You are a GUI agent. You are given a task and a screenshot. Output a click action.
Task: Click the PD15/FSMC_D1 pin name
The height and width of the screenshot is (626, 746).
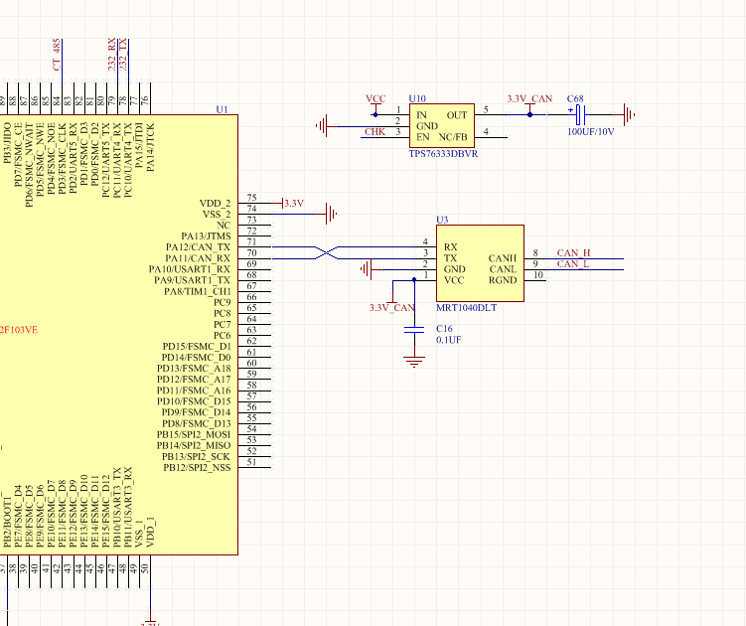[x=197, y=346]
